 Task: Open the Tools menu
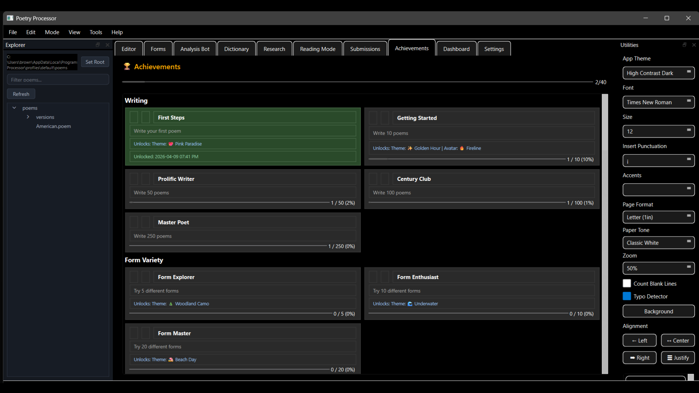(x=96, y=32)
